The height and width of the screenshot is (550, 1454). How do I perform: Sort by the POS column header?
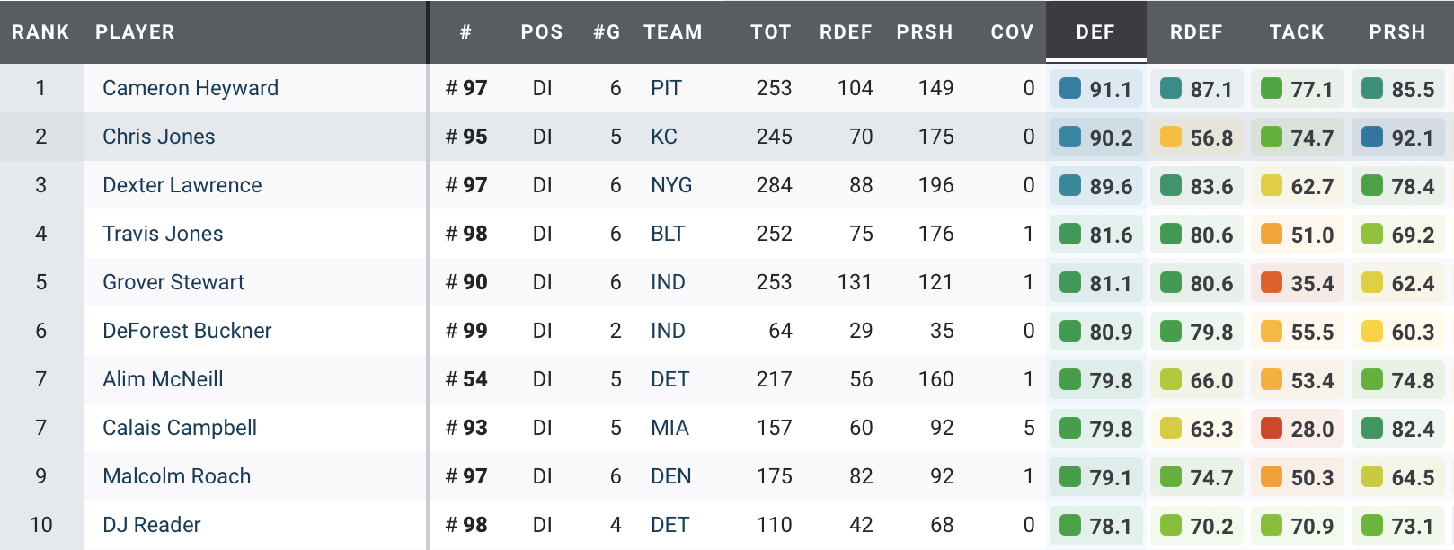click(x=542, y=32)
